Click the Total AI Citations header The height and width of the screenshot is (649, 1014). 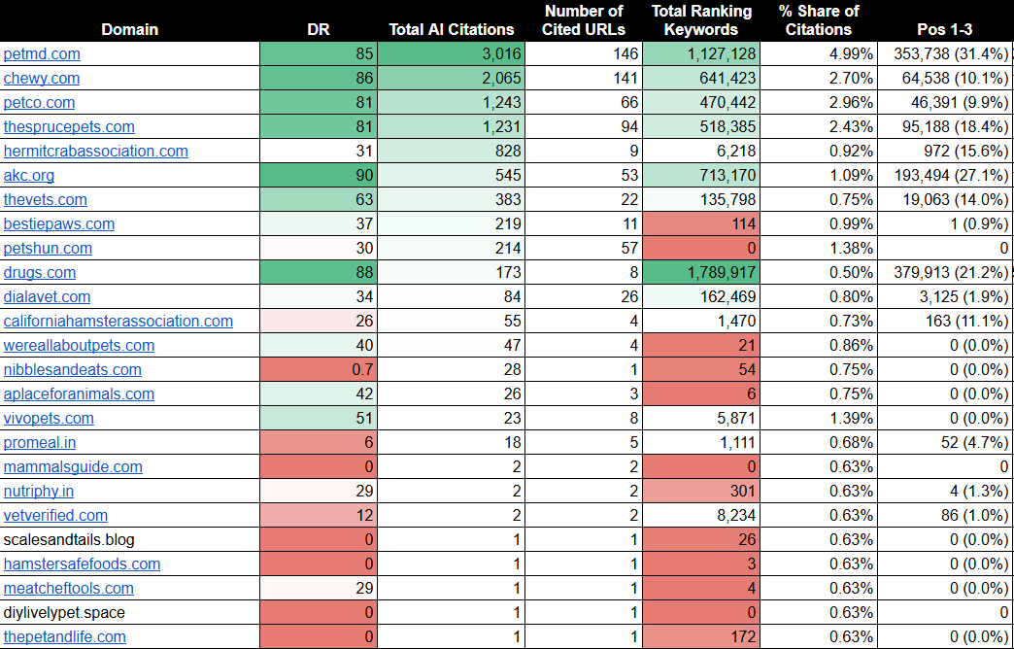(451, 29)
